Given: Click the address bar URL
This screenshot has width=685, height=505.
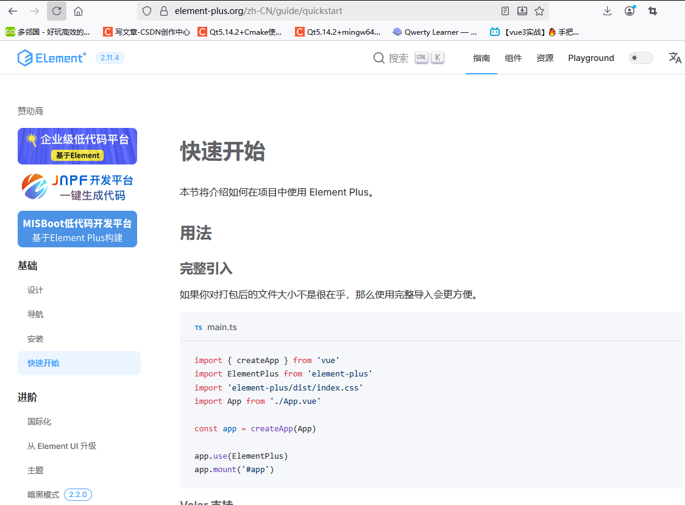Looking at the screenshot, I should point(258,11).
